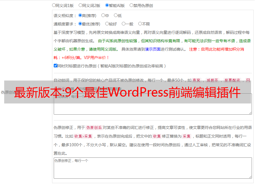Set 语义相似度 to 高(推荐)

80,16
